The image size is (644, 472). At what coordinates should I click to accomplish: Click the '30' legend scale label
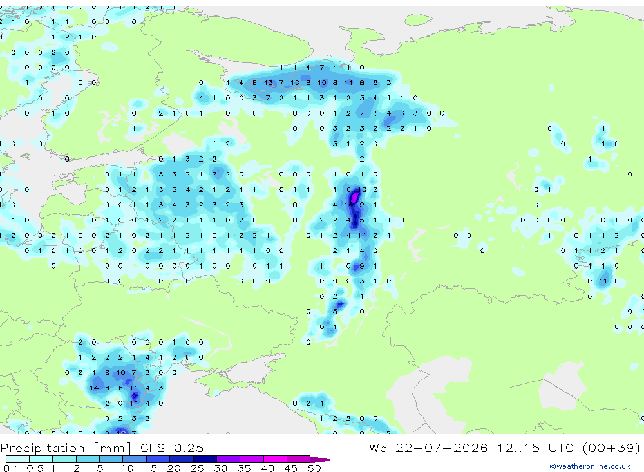[220, 468]
